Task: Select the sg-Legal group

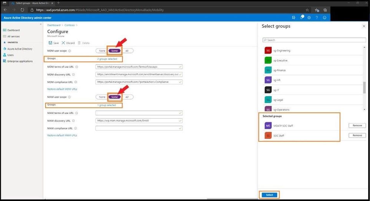Action: pyautogui.click(x=313, y=100)
